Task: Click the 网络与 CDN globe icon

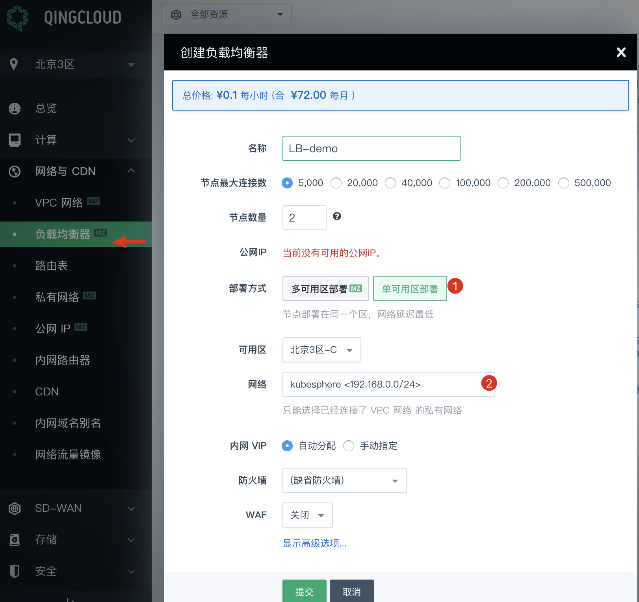Action: pos(15,172)
